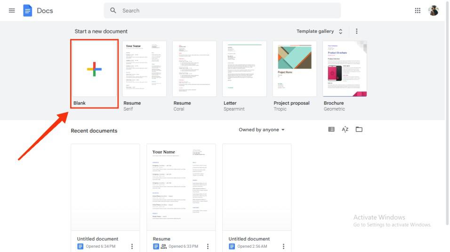Click the magnifier search icon

pos(113,11)
